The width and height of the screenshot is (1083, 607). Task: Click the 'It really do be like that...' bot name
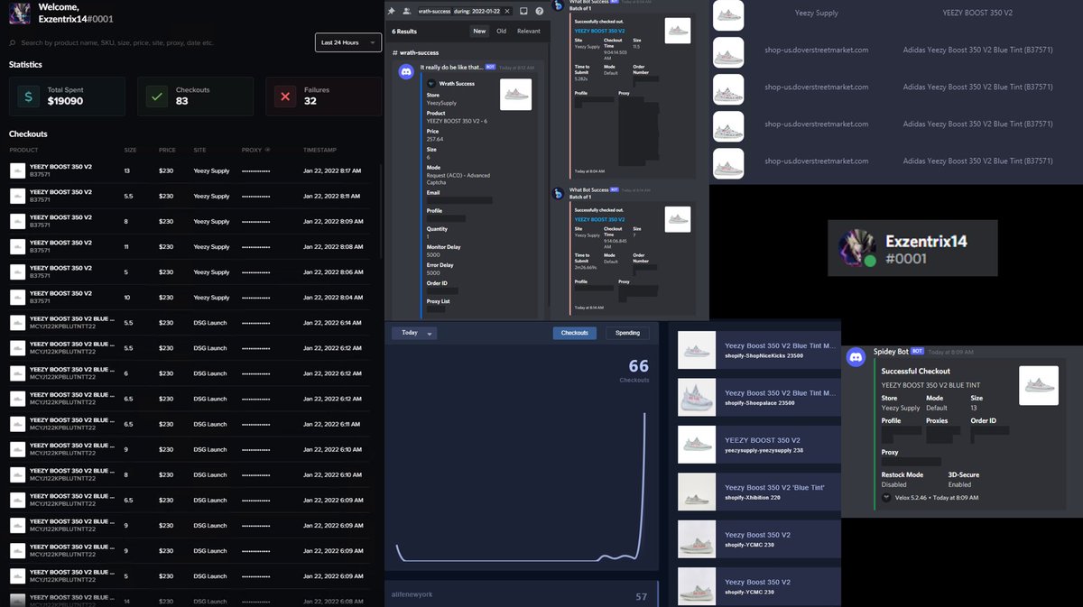click(x=452, y=67)
